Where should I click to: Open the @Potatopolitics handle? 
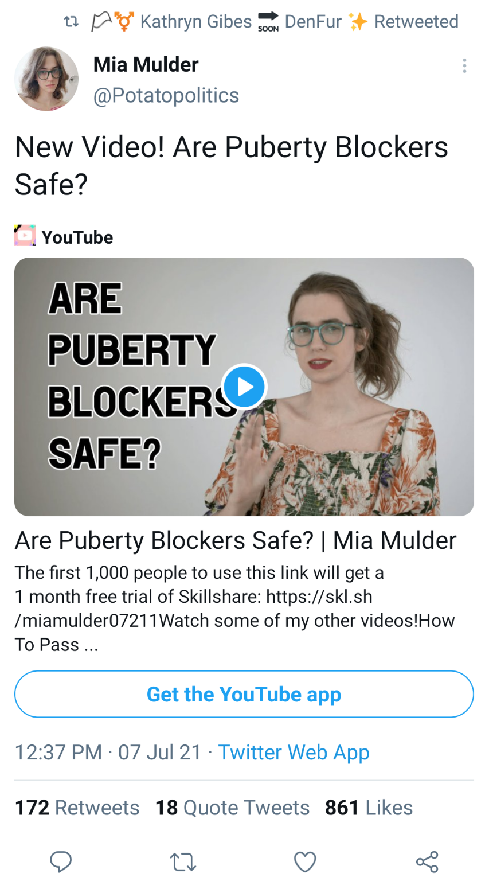[x=166, y=95]
